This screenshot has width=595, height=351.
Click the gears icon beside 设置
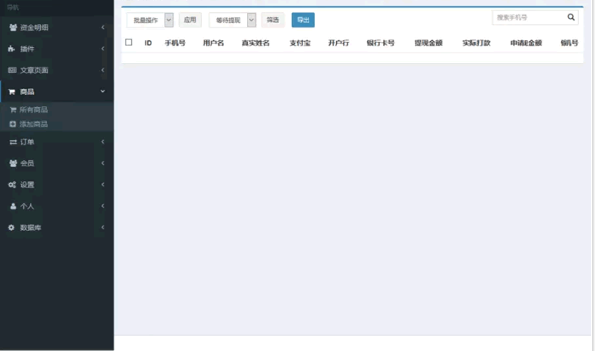click(x=12, y=185)
